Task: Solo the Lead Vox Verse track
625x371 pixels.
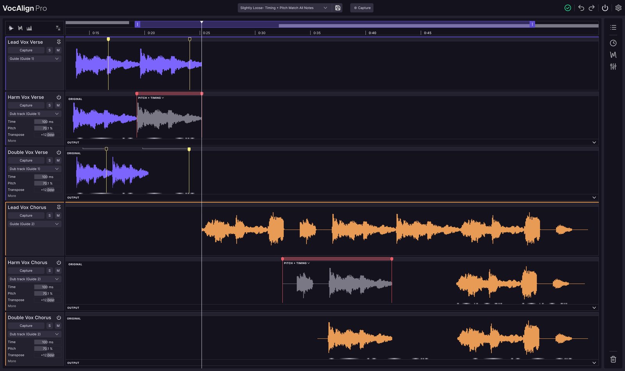Action: click(50, 50)
